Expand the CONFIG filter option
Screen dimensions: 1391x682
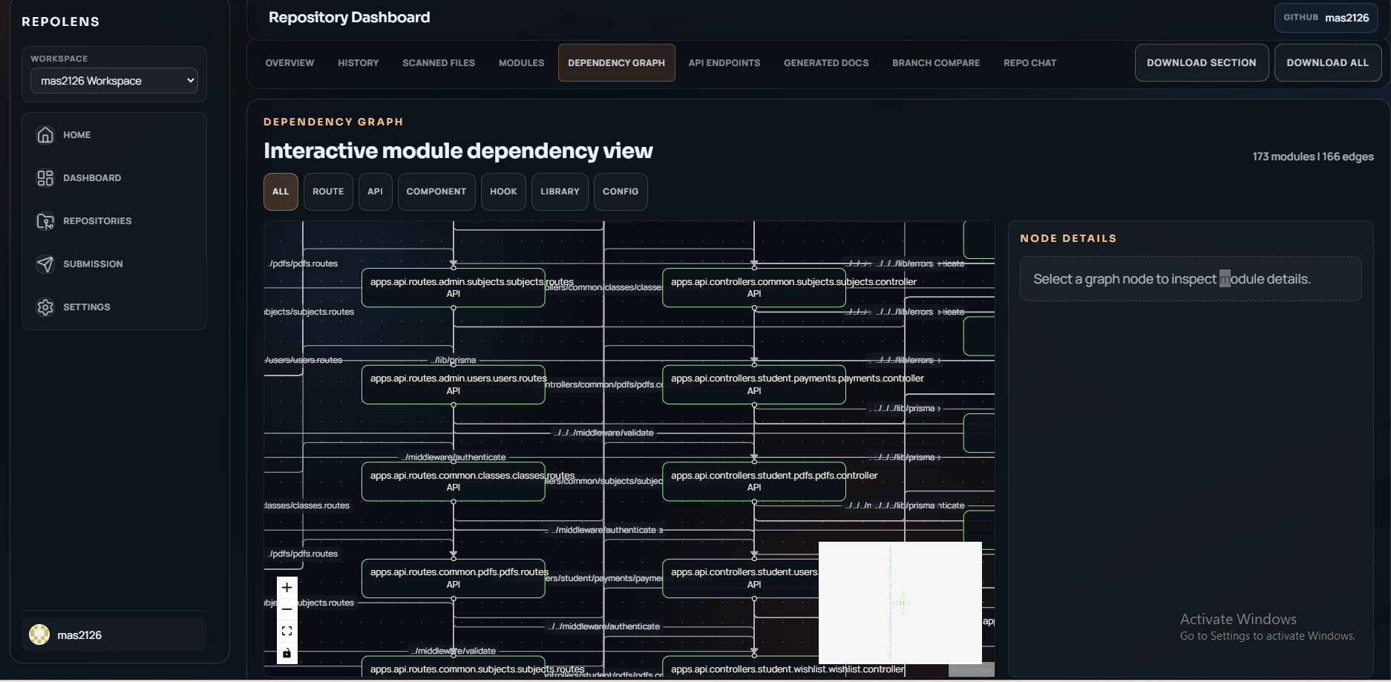coord(621,191)
